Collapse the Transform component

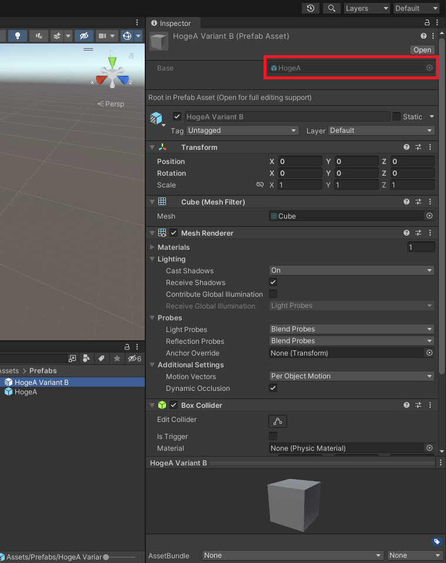pos(152,147)
